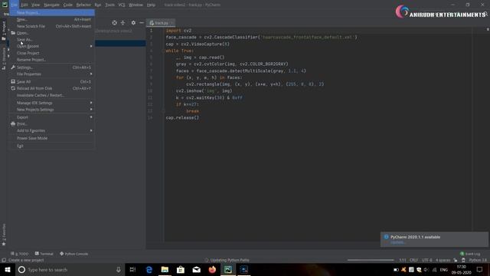Open the View menu

(x=36, y=5)
